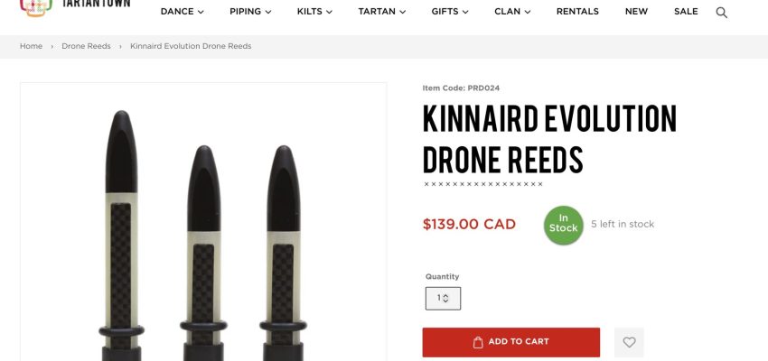
Task: Click the drone reeds product image
Action: click(x=203, y=235)
